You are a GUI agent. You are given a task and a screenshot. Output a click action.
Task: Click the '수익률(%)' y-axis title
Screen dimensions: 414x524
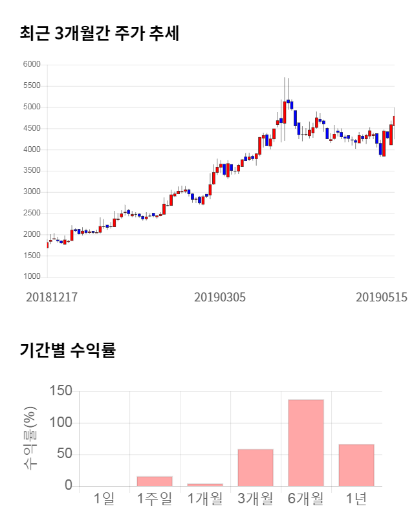[30, 439]
